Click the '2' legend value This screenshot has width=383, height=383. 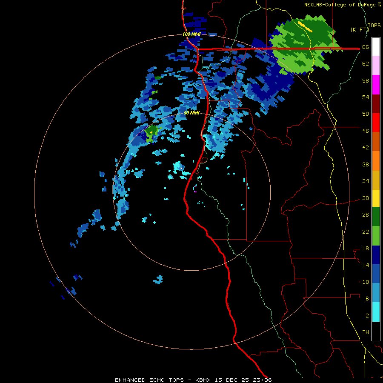tap(367, 316)
